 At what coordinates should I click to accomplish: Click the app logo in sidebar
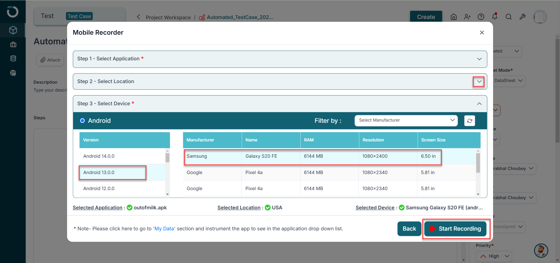click(13, 12)
